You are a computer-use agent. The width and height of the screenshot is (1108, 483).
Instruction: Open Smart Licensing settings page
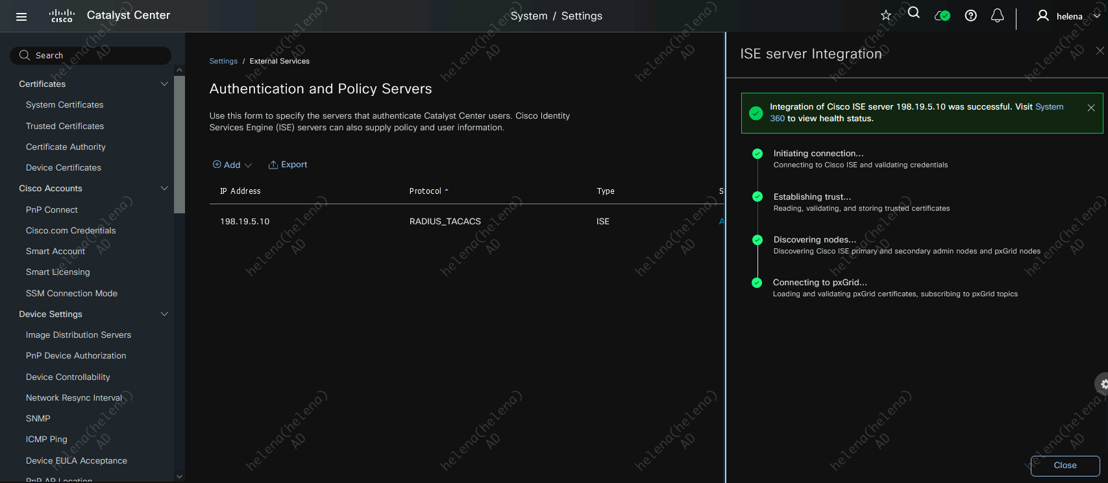pos(58,272)
